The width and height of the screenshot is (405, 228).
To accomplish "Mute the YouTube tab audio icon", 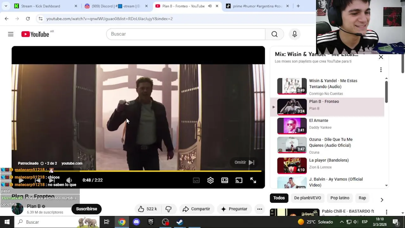I will coord(210,6).
